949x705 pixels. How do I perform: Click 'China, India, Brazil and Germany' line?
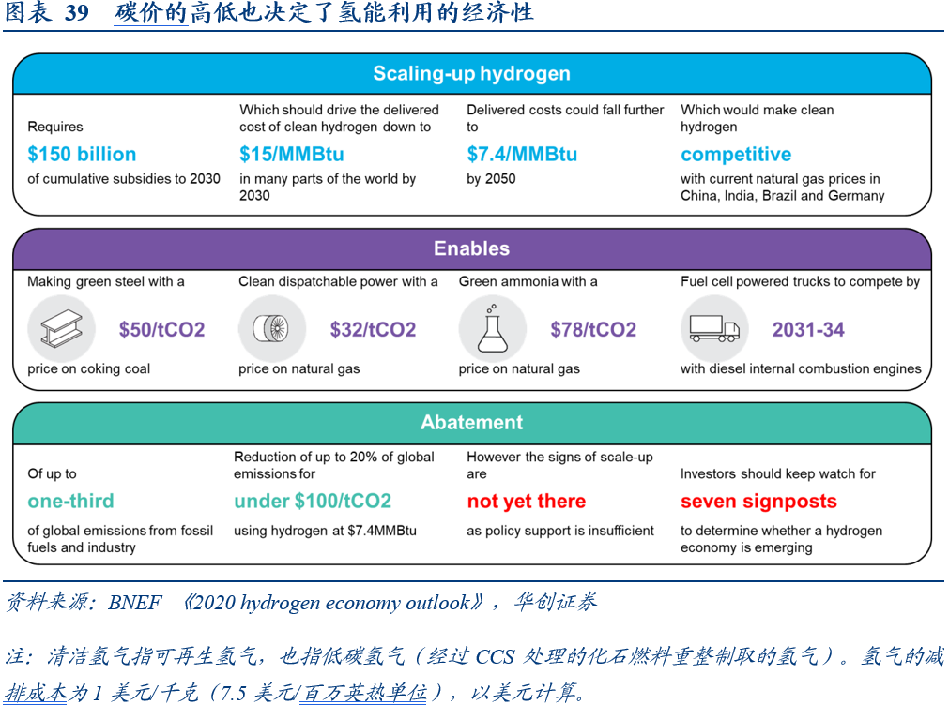point(783,196)
